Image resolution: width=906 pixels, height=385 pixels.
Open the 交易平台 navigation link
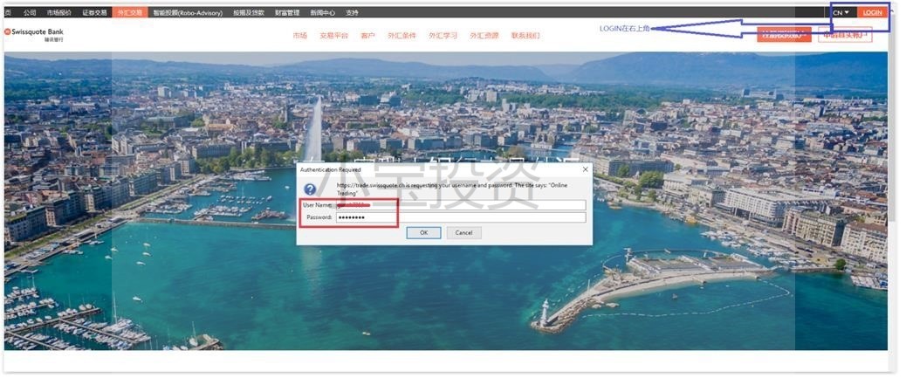pos(333,36)
